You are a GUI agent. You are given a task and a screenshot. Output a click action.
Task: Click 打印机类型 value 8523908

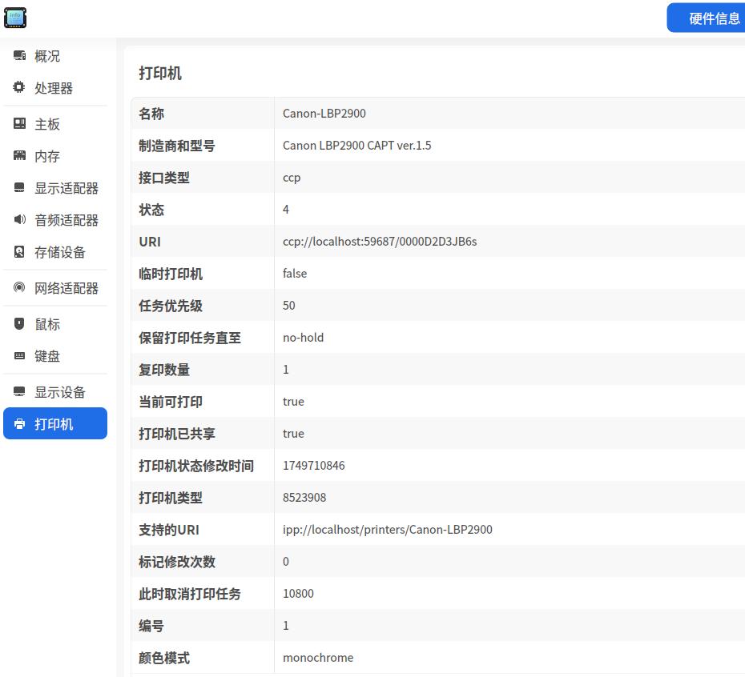(304, 498)
